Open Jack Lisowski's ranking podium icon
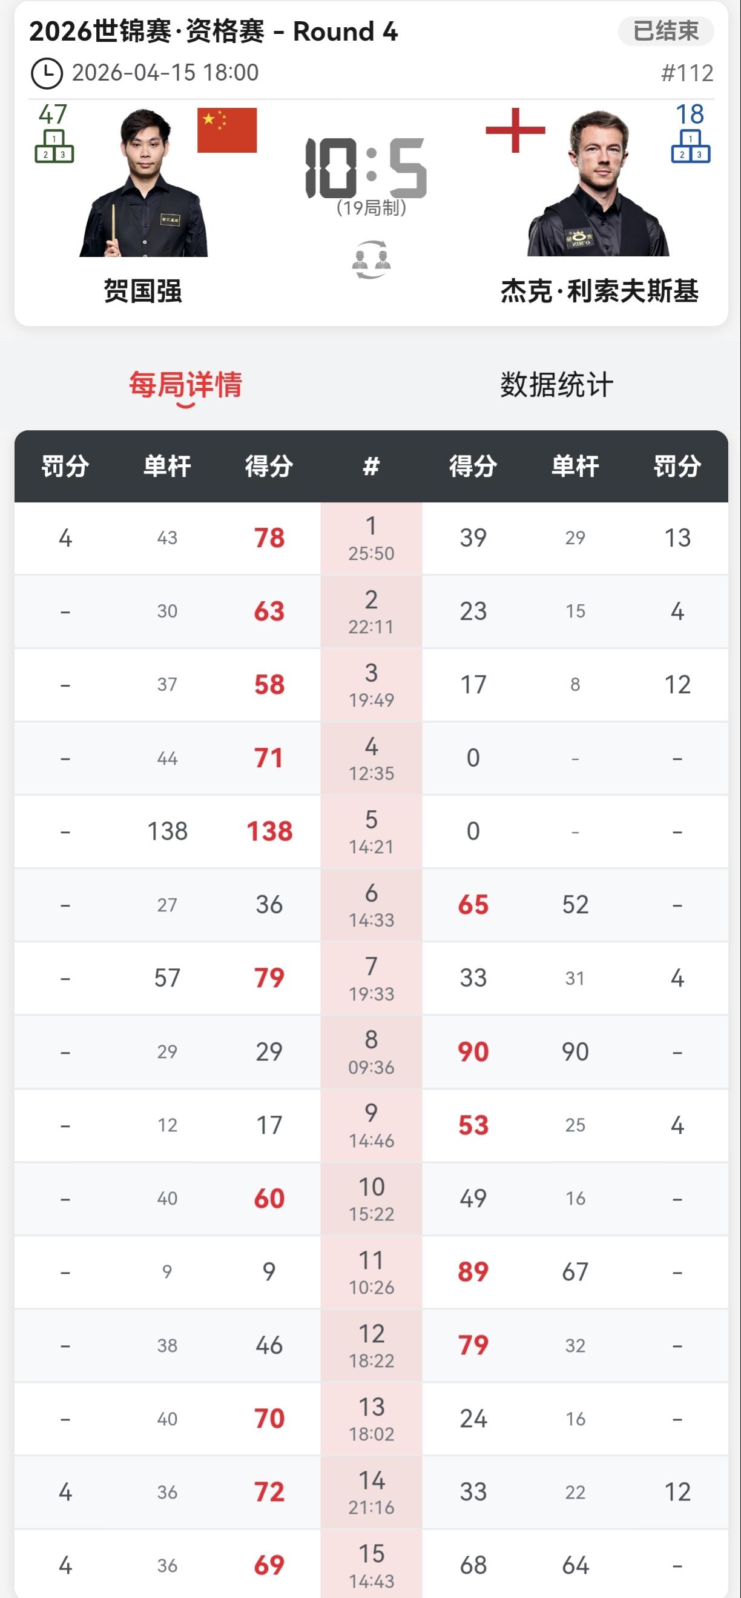The image size is (741, 1598). pyautogui.click(x=690, y=146)
